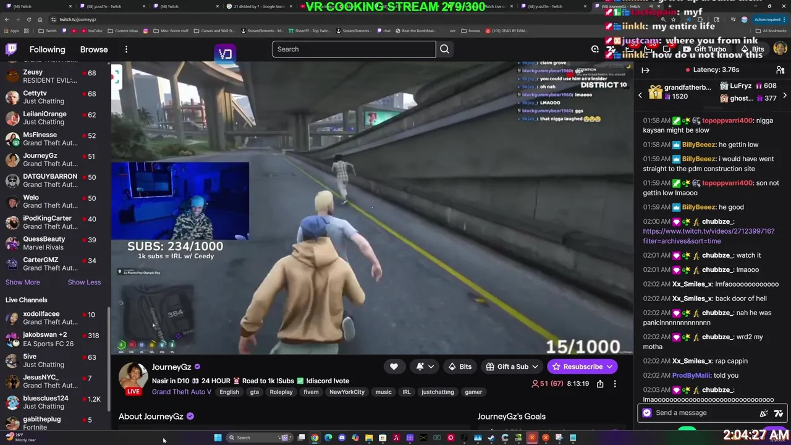The height and width of the screenshot is (445, 791).
Task: Click the justchatting tag
Action: click(x=438, y=392)
